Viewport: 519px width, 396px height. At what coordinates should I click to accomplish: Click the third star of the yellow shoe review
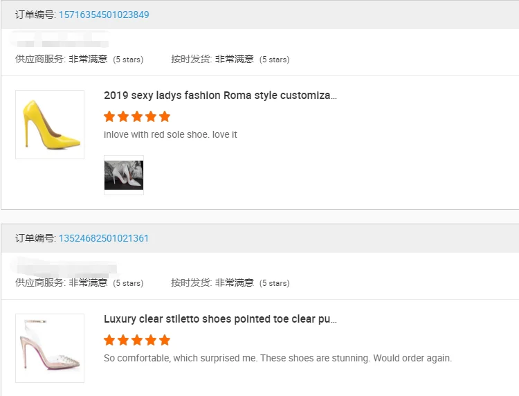click(137, 116)
